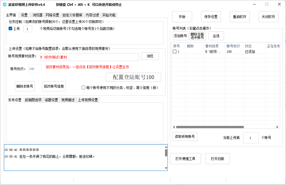Click the 重启软件 button
This screenshot has height=185, width=286.
coord(240,17)
